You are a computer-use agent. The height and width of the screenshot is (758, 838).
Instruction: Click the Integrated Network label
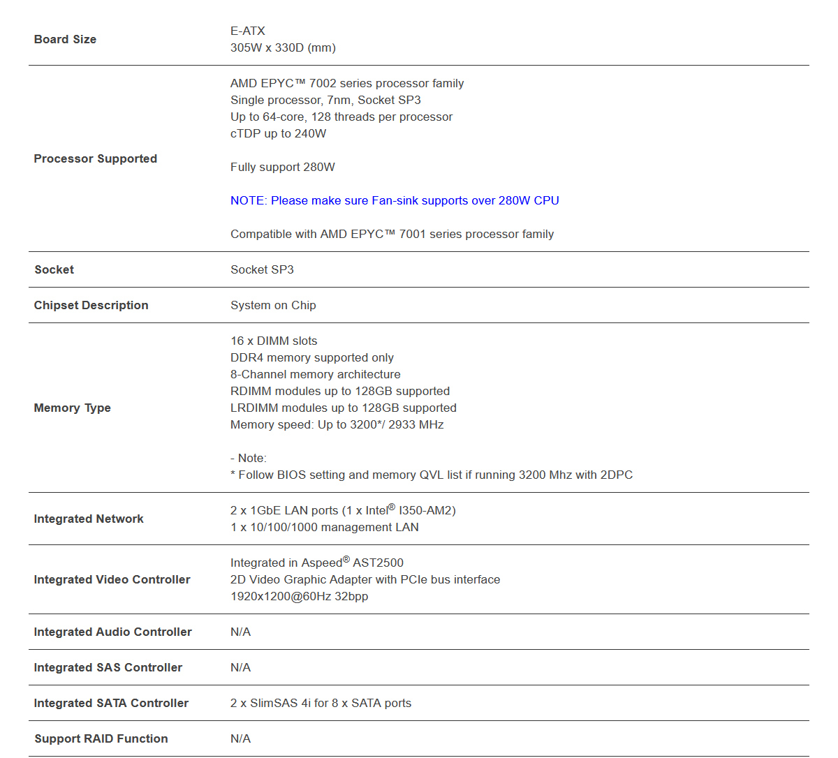[x=89, y=519]
